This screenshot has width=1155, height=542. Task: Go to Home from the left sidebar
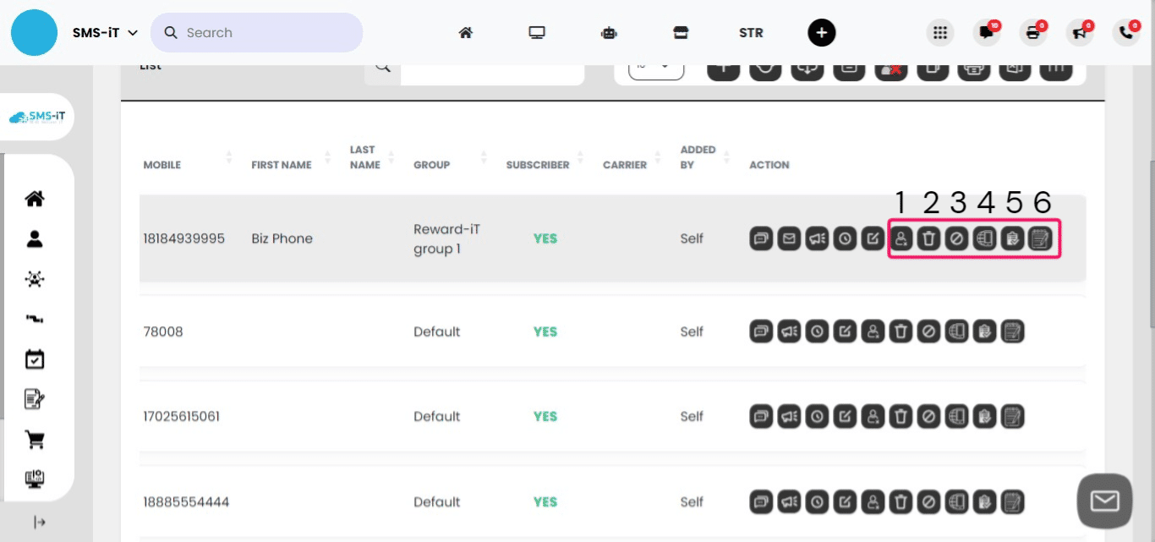click(x=35, y=199)
